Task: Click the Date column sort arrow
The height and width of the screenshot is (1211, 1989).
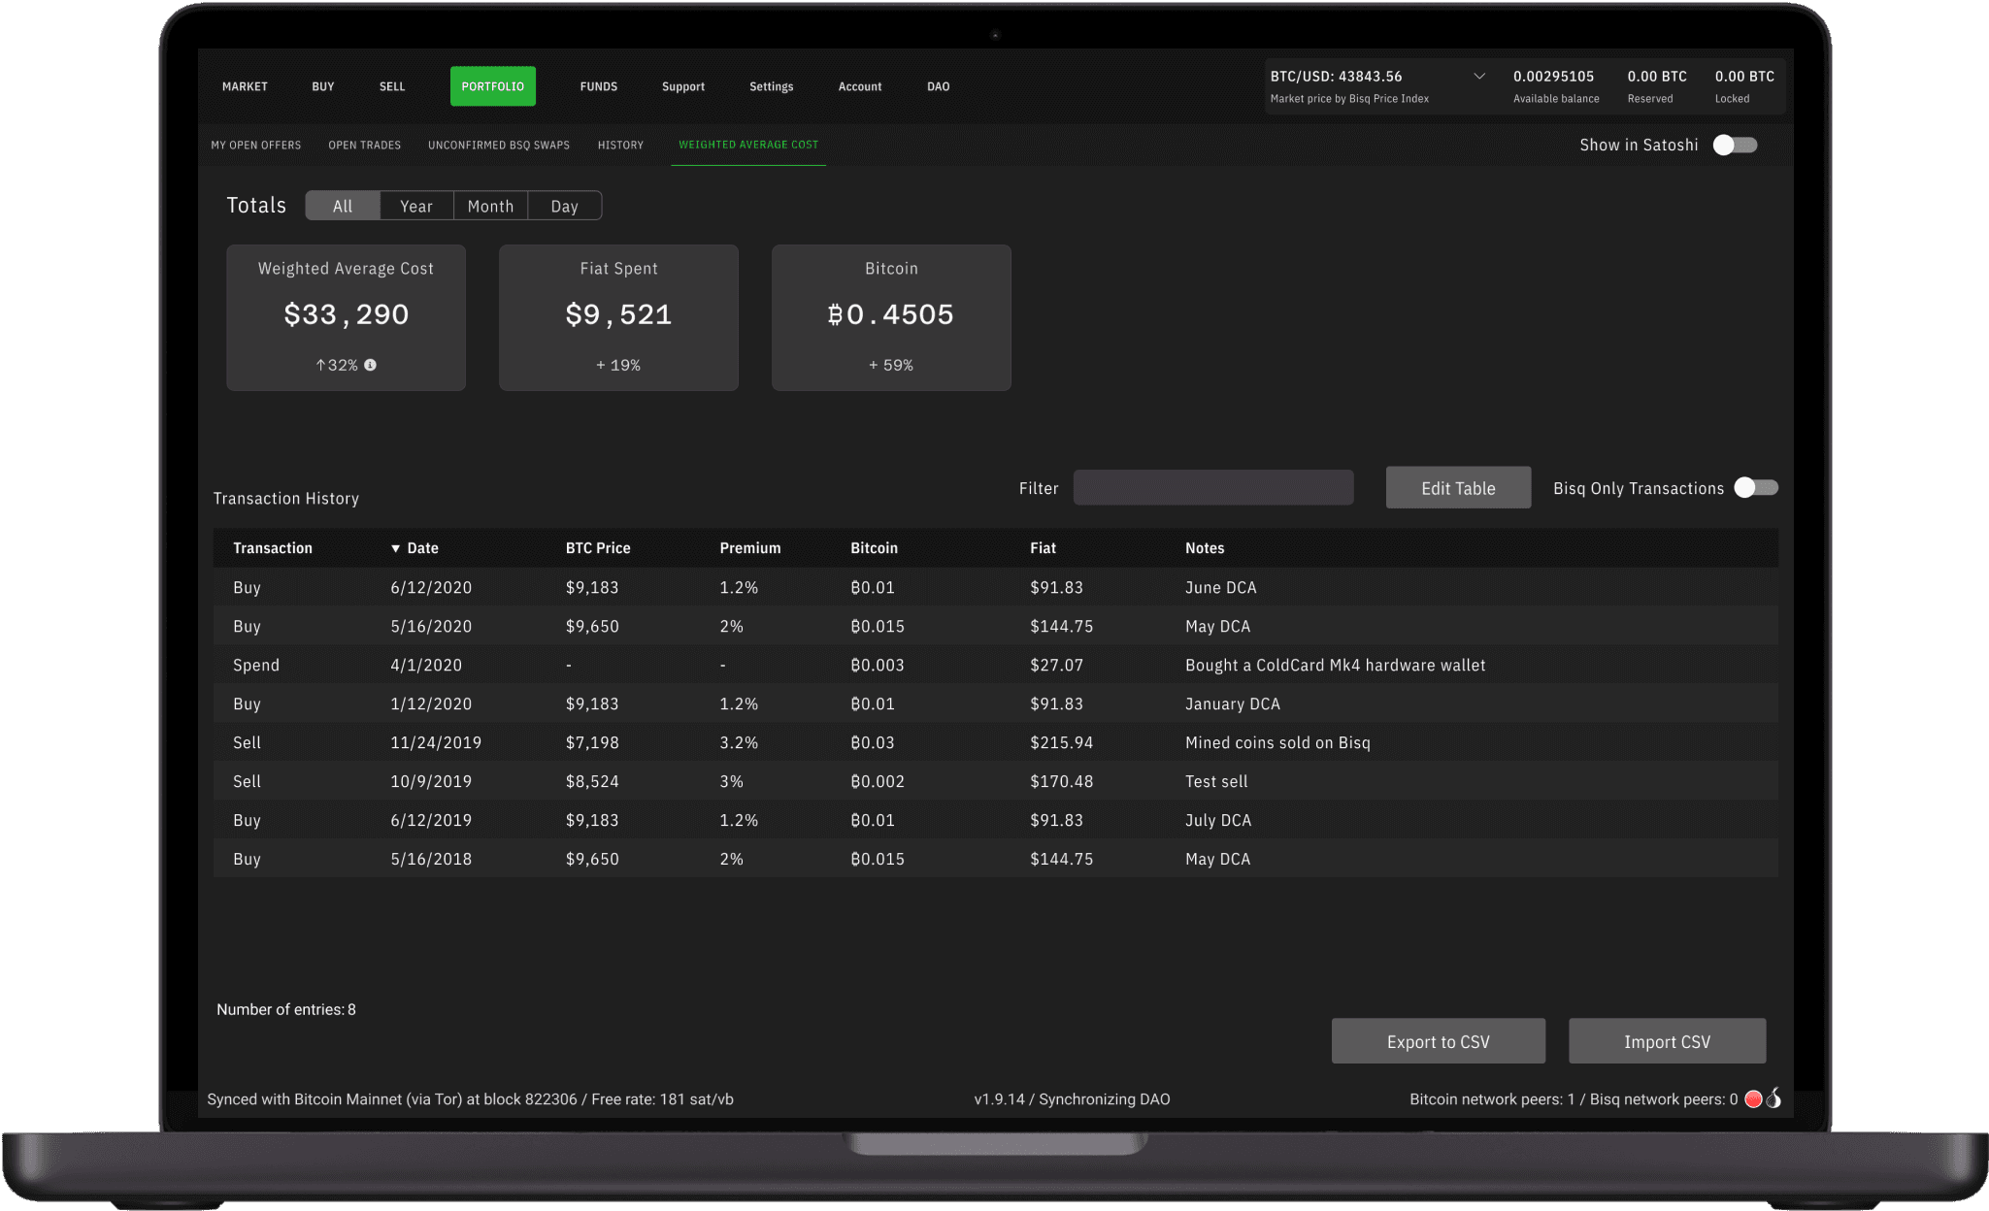Action: [x=395, y=548]
